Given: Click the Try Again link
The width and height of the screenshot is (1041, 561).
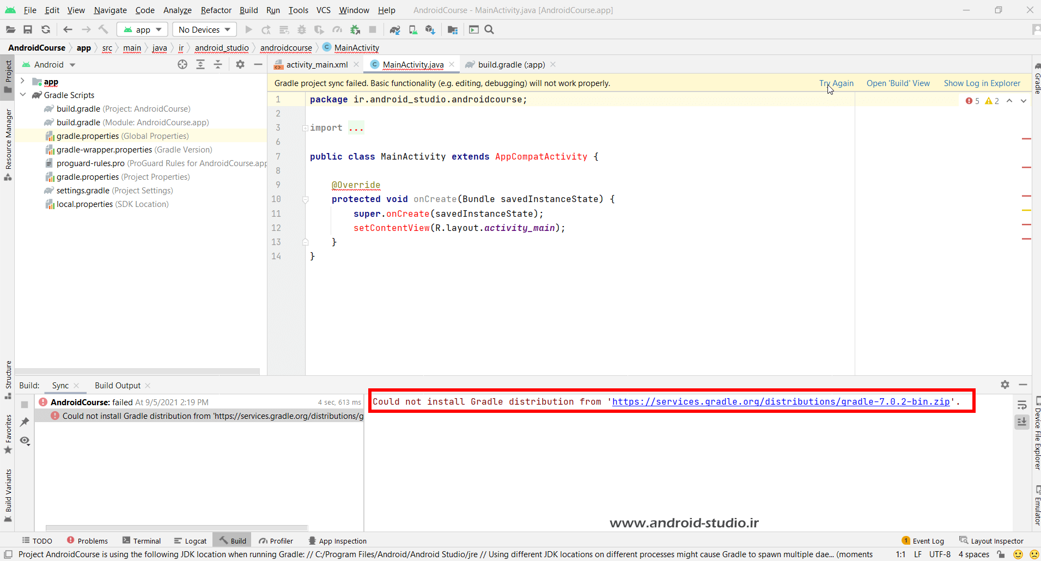Looking at the screenshot, I should [x=836, y=83].
